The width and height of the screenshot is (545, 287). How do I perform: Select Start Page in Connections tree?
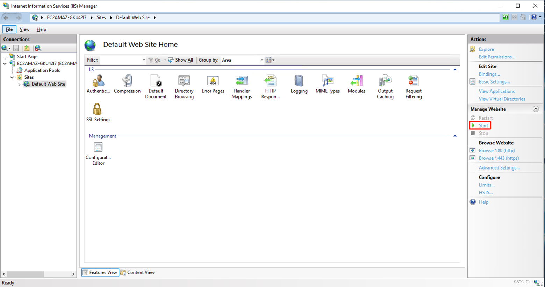coord(27,57)
